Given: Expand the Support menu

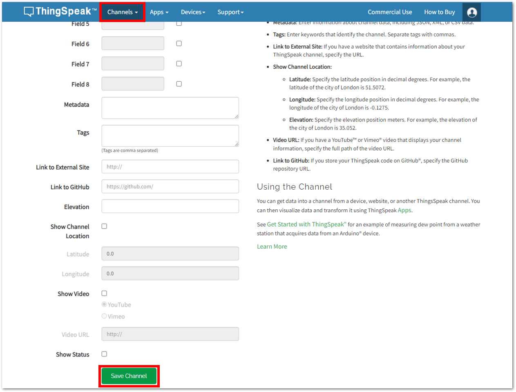Looking at the screenshot, I should pyautogui.click(x=230, y=12).
